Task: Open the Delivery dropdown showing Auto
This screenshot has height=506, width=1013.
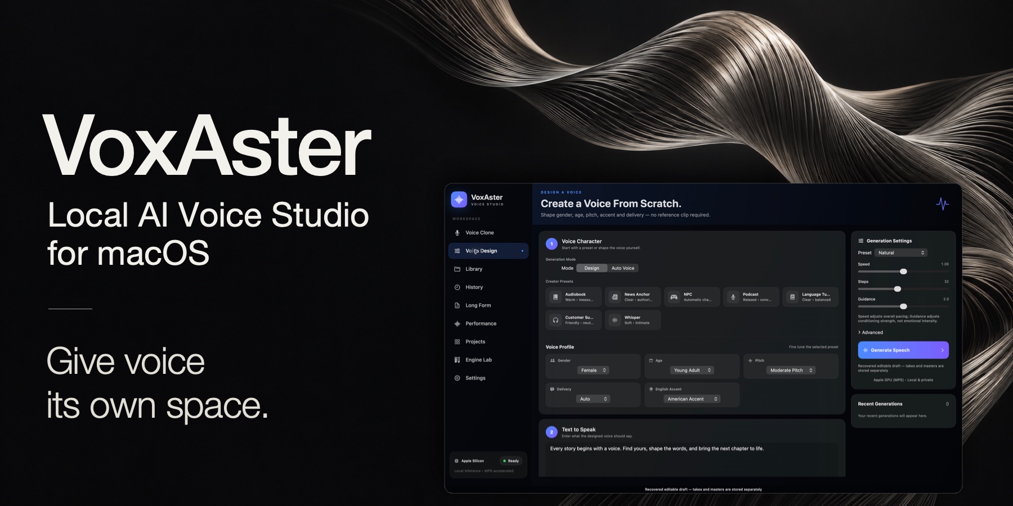Action: tap(593, 399)
